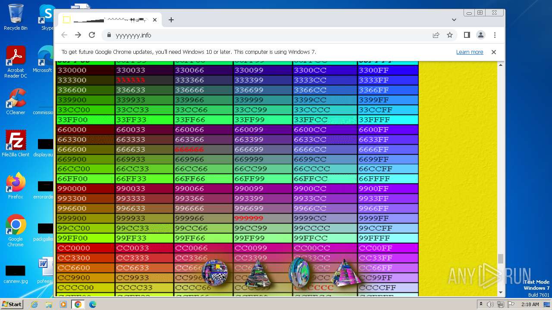Go back to the previous page
The width and height of the screenshot is (552, 310).
tap(64, 35)
